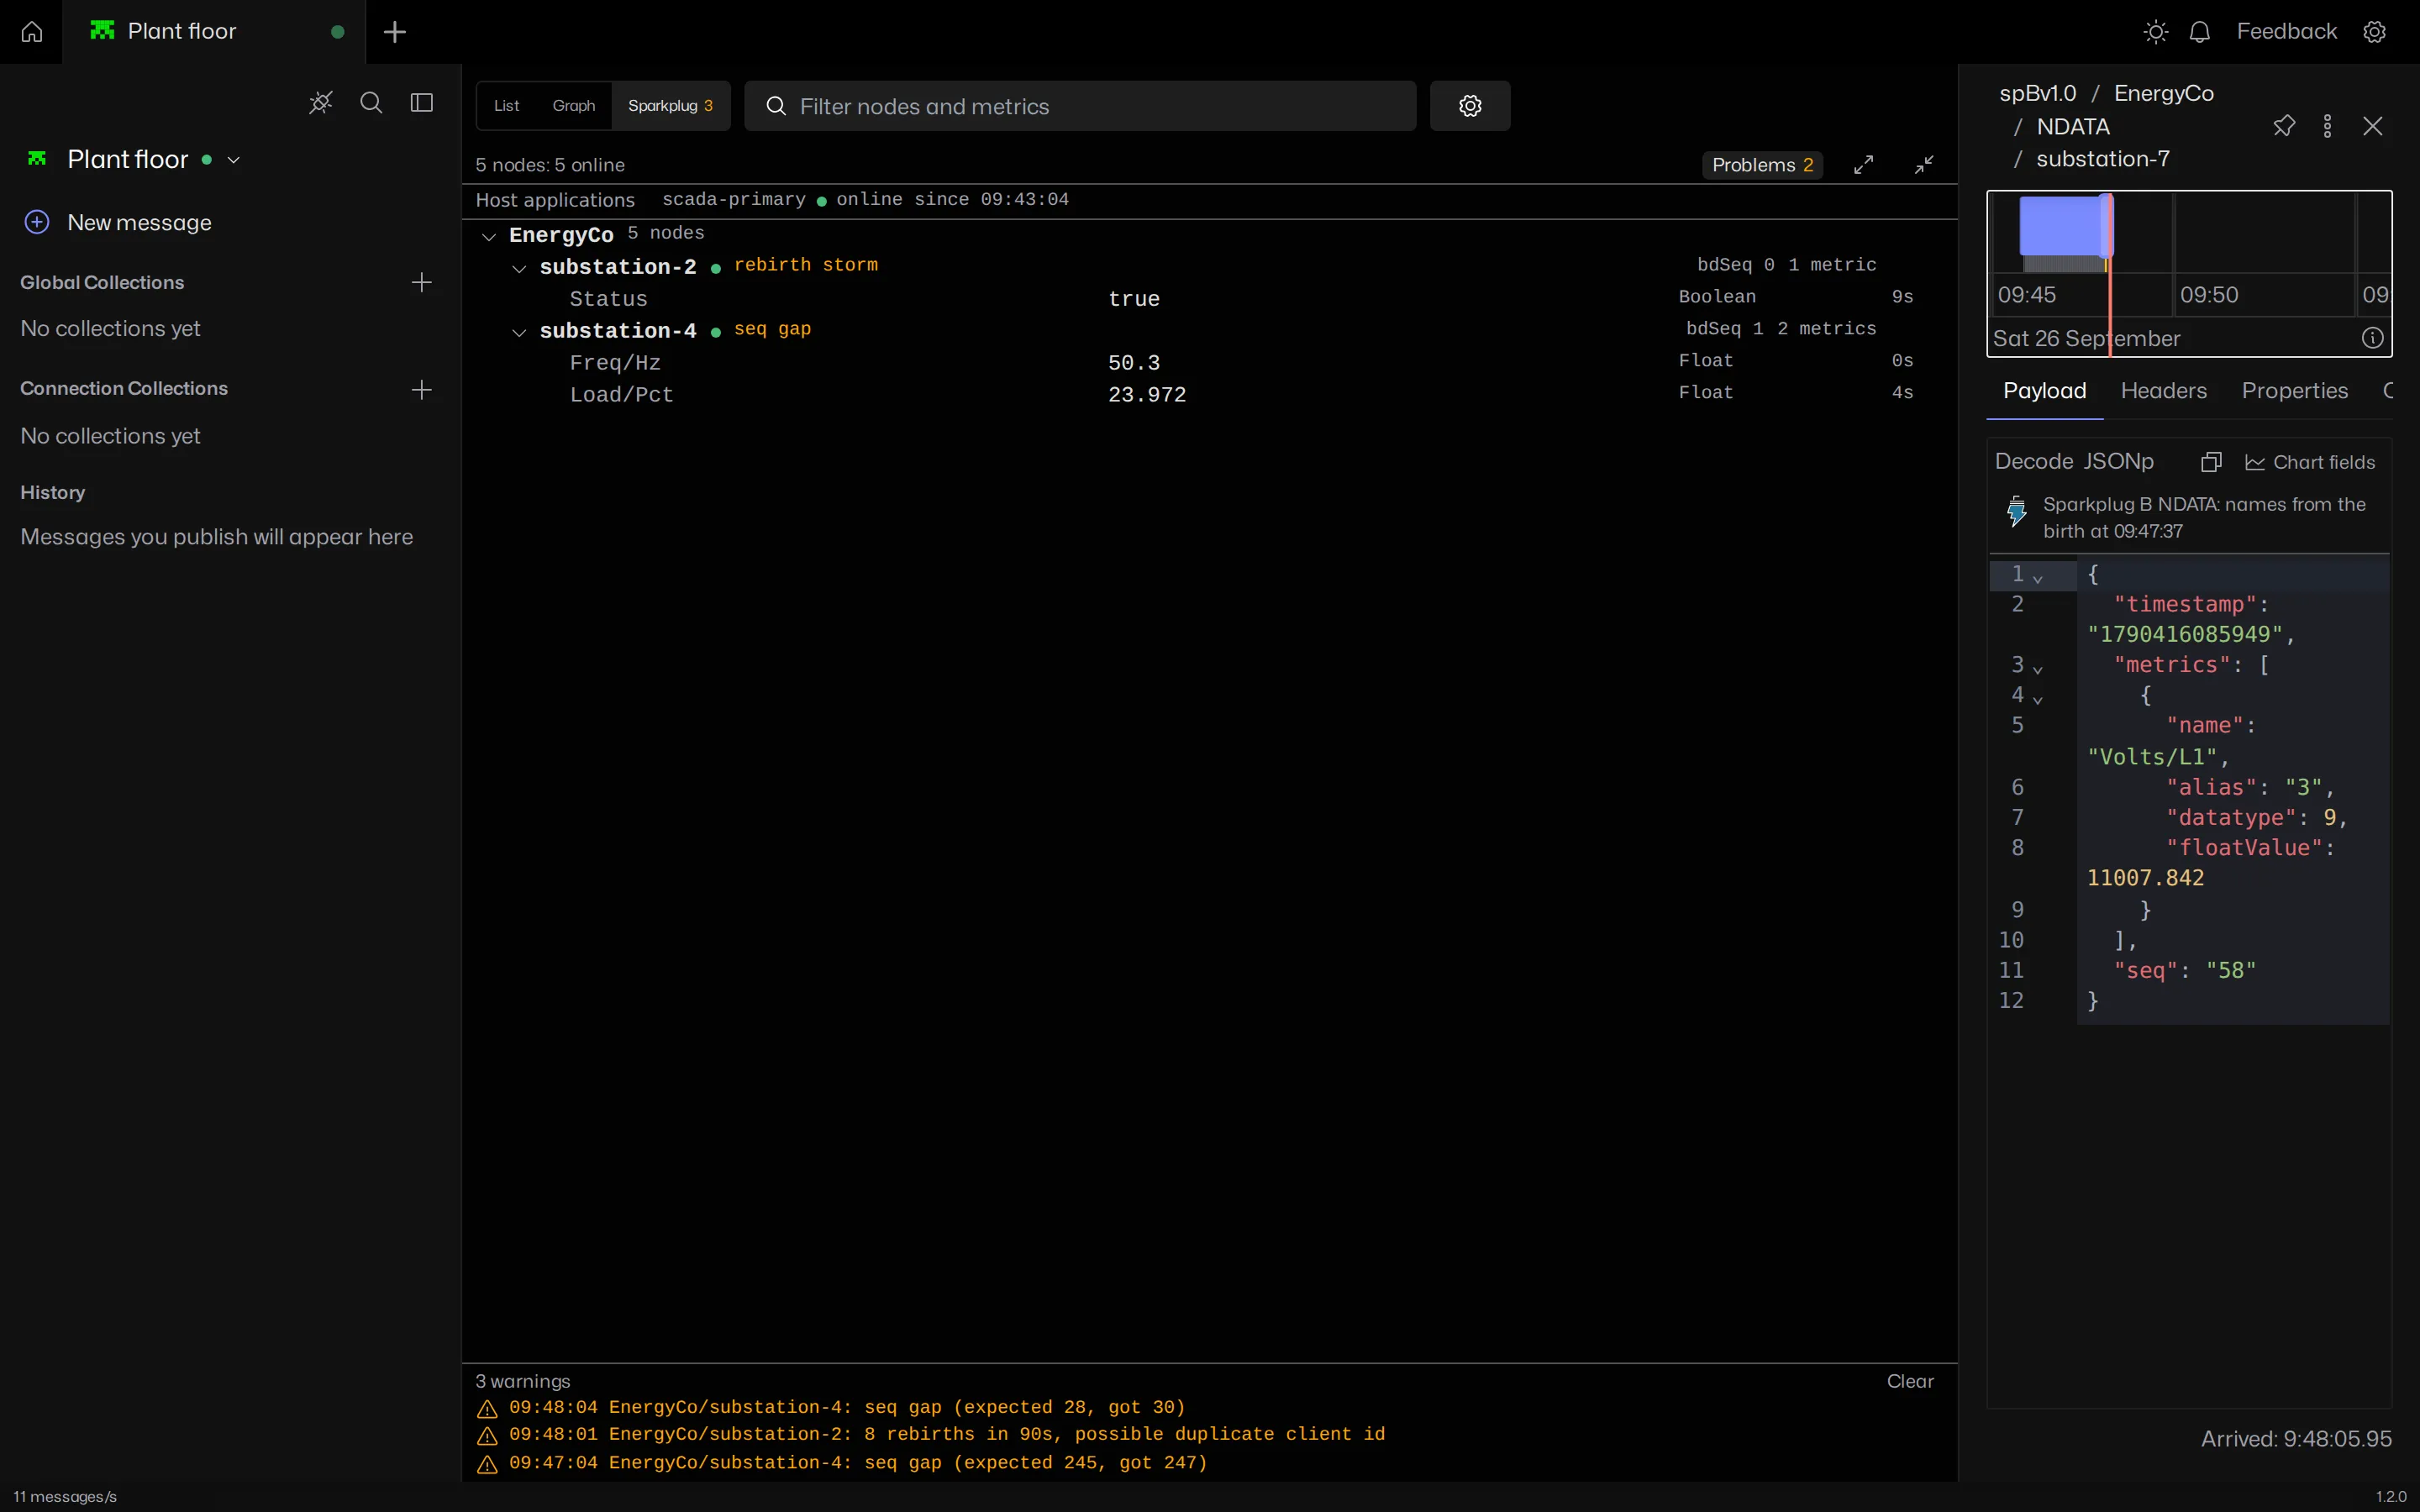
Task: Open the Headers tab
Action: click(2164, 391)
